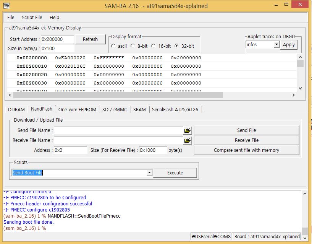
Task: Expand the Scripts Send Boot File dropdown
Action: [149, 173]
